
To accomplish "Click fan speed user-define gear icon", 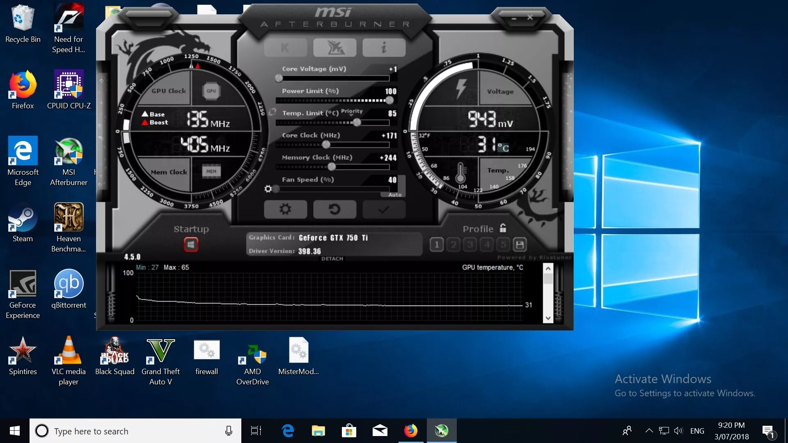I will [x=268, y=189].
